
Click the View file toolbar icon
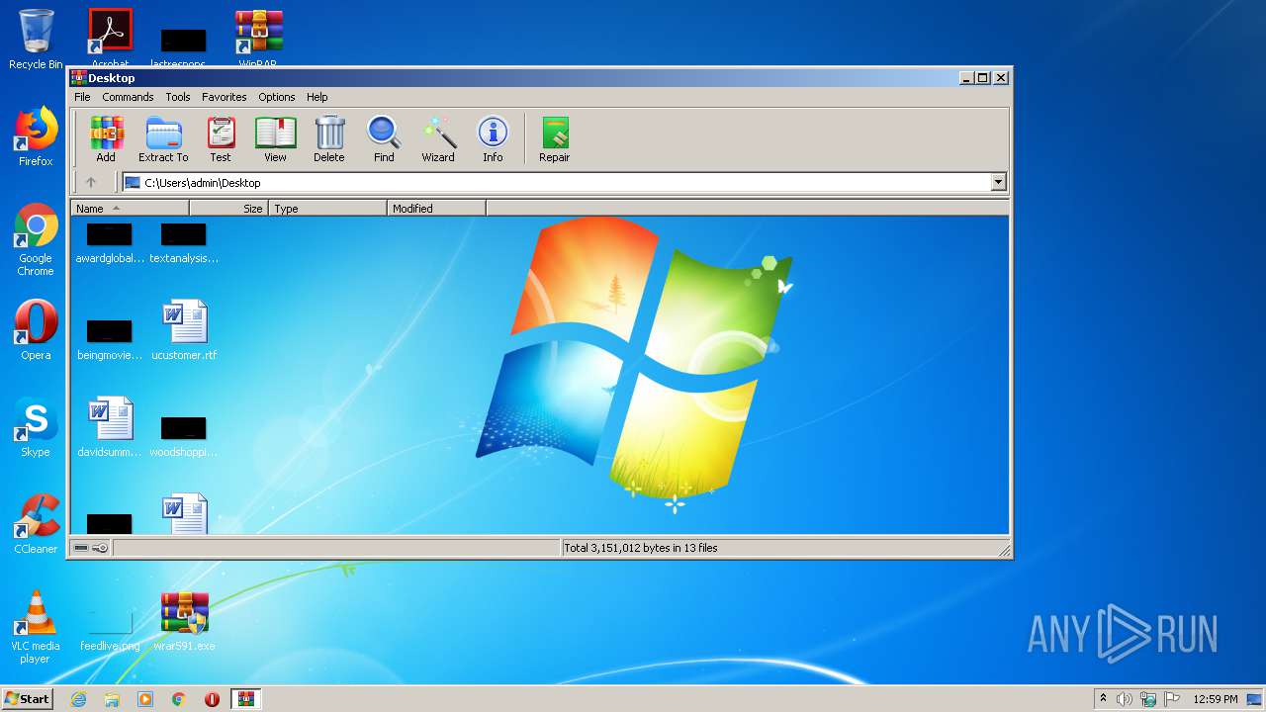click(x=275, y=138)
